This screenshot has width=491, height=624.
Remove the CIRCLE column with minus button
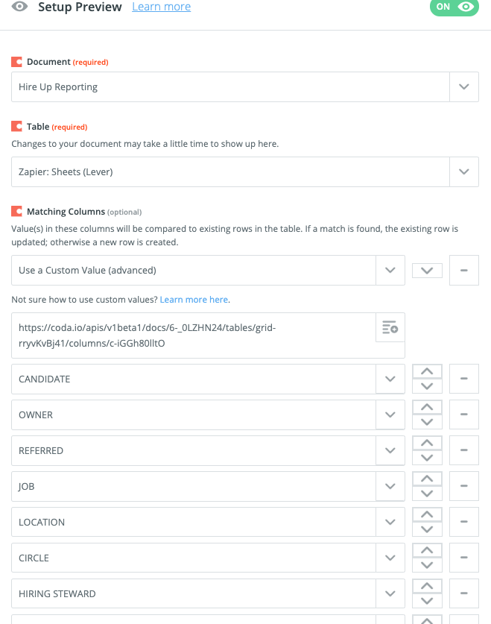point(463,558)
